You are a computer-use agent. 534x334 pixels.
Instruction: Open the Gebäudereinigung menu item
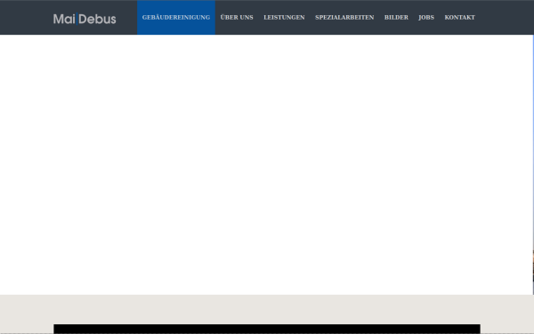coord(176,18)
